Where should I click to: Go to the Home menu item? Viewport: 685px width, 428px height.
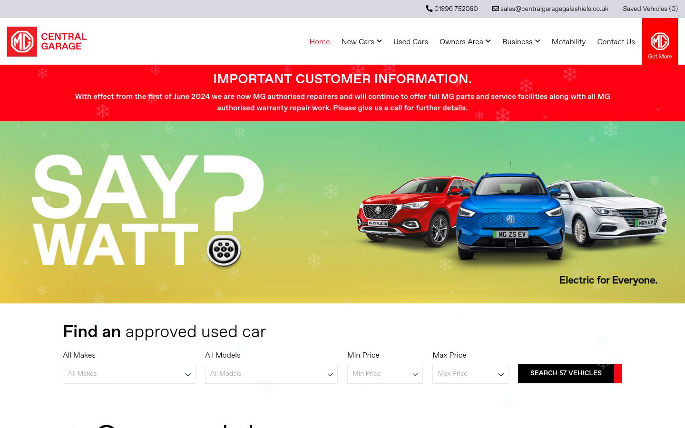(x=320, y=42)
